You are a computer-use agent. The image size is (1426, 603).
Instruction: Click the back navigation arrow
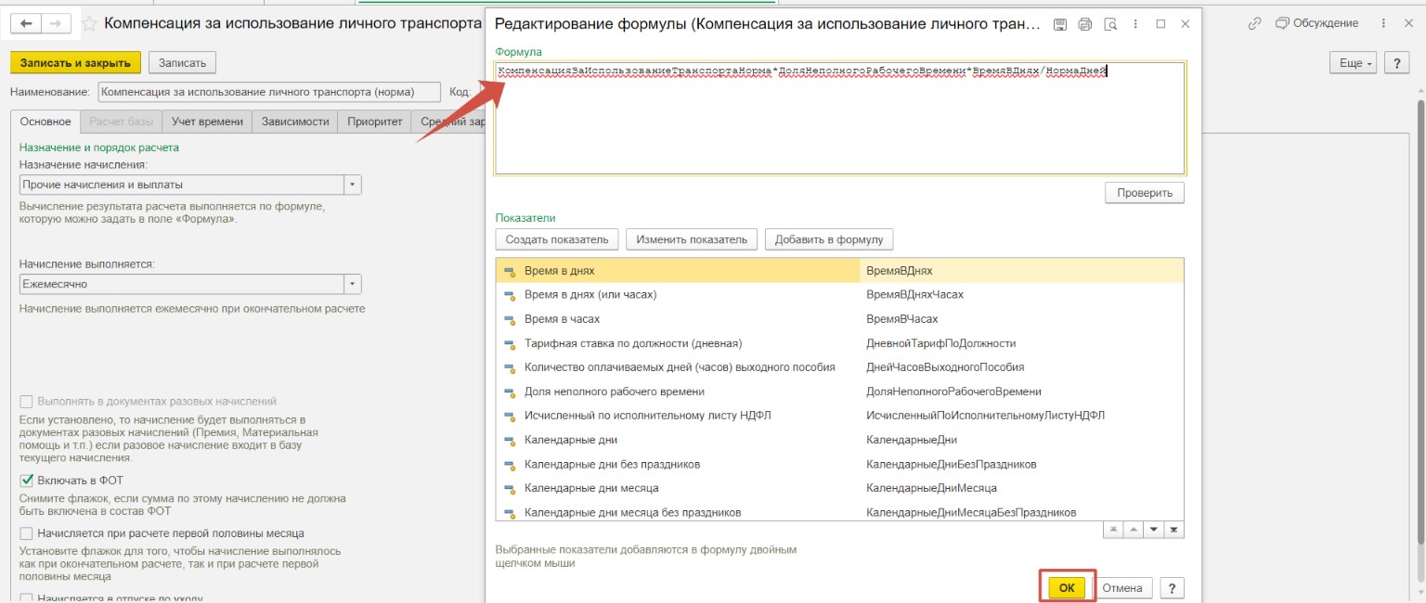[25, 23]
